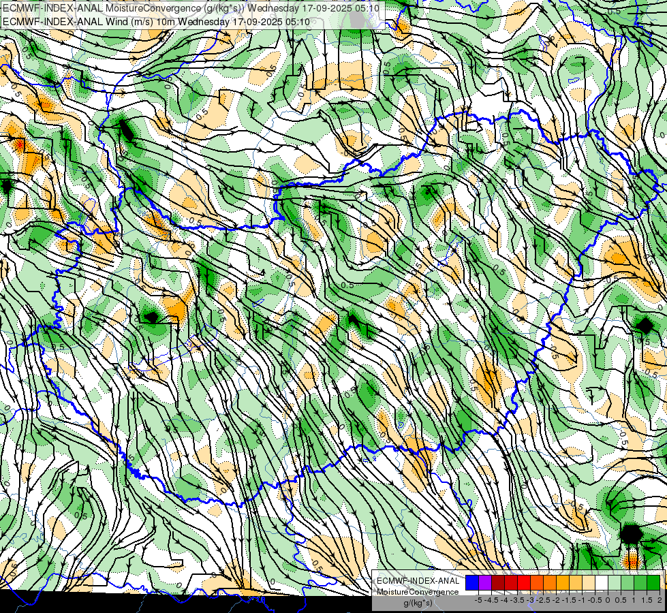The height and width of the screenshot is (613, 667).
Task: Click the MoistureConvergence title line at top
Action: click(x=191, y=7)
